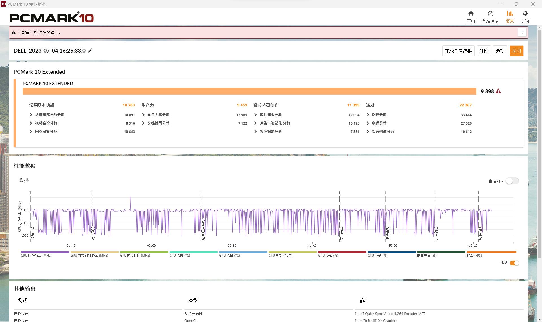
Task: Select the results (结果) bar chart icon
Action: (510, 14)
